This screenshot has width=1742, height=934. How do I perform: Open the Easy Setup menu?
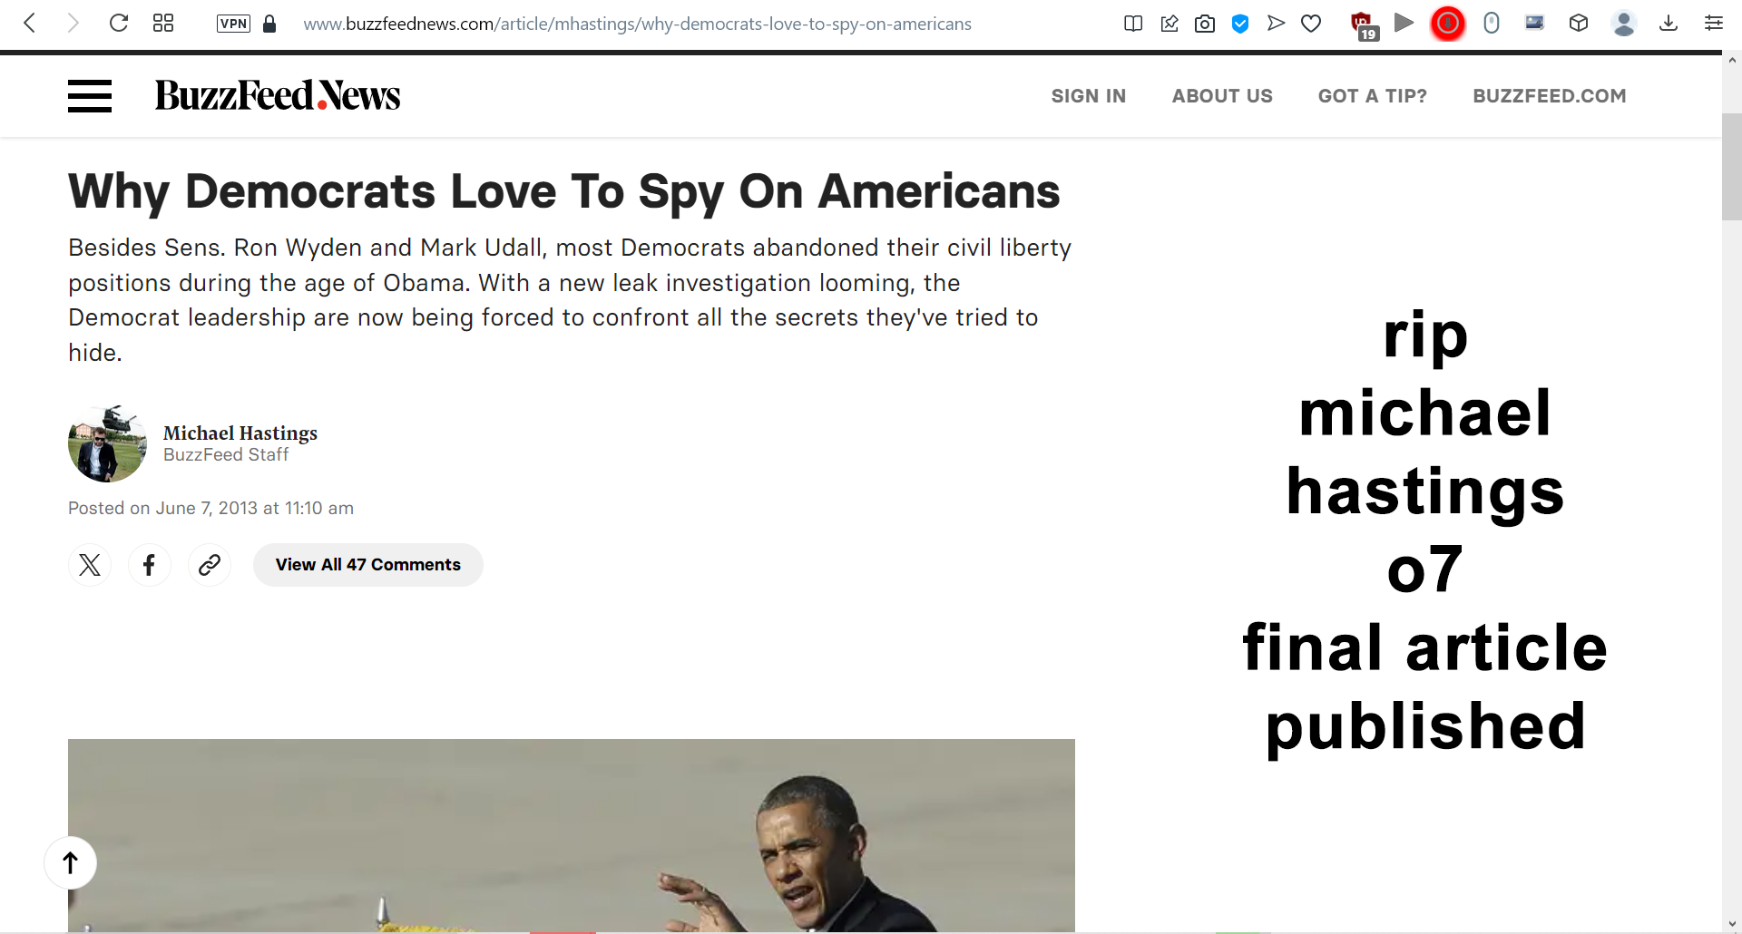pos(1713,24)
